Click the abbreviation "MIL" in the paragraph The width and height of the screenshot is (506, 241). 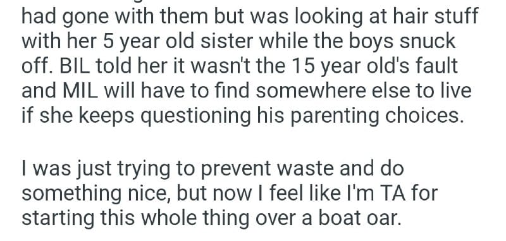tap(80, 90)
